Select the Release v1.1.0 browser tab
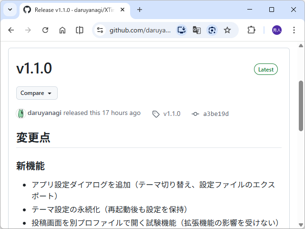The height and width of the screenshot is (229, 305). [75, 10]
